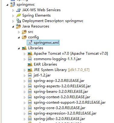
Task: Click the spring-context-3.2.0 jar icon
Action: point(30,97)
